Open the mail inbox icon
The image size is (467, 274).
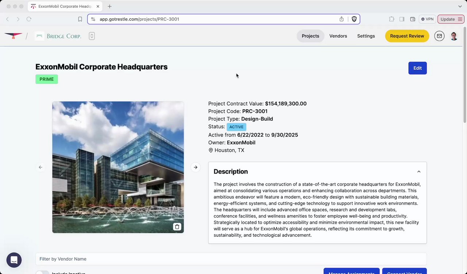tap(439, 36)
